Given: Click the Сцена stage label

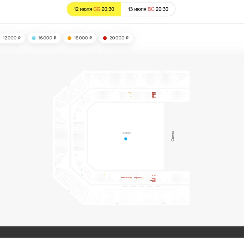Looking at the screenshot, I should click(x=172, y=136).
